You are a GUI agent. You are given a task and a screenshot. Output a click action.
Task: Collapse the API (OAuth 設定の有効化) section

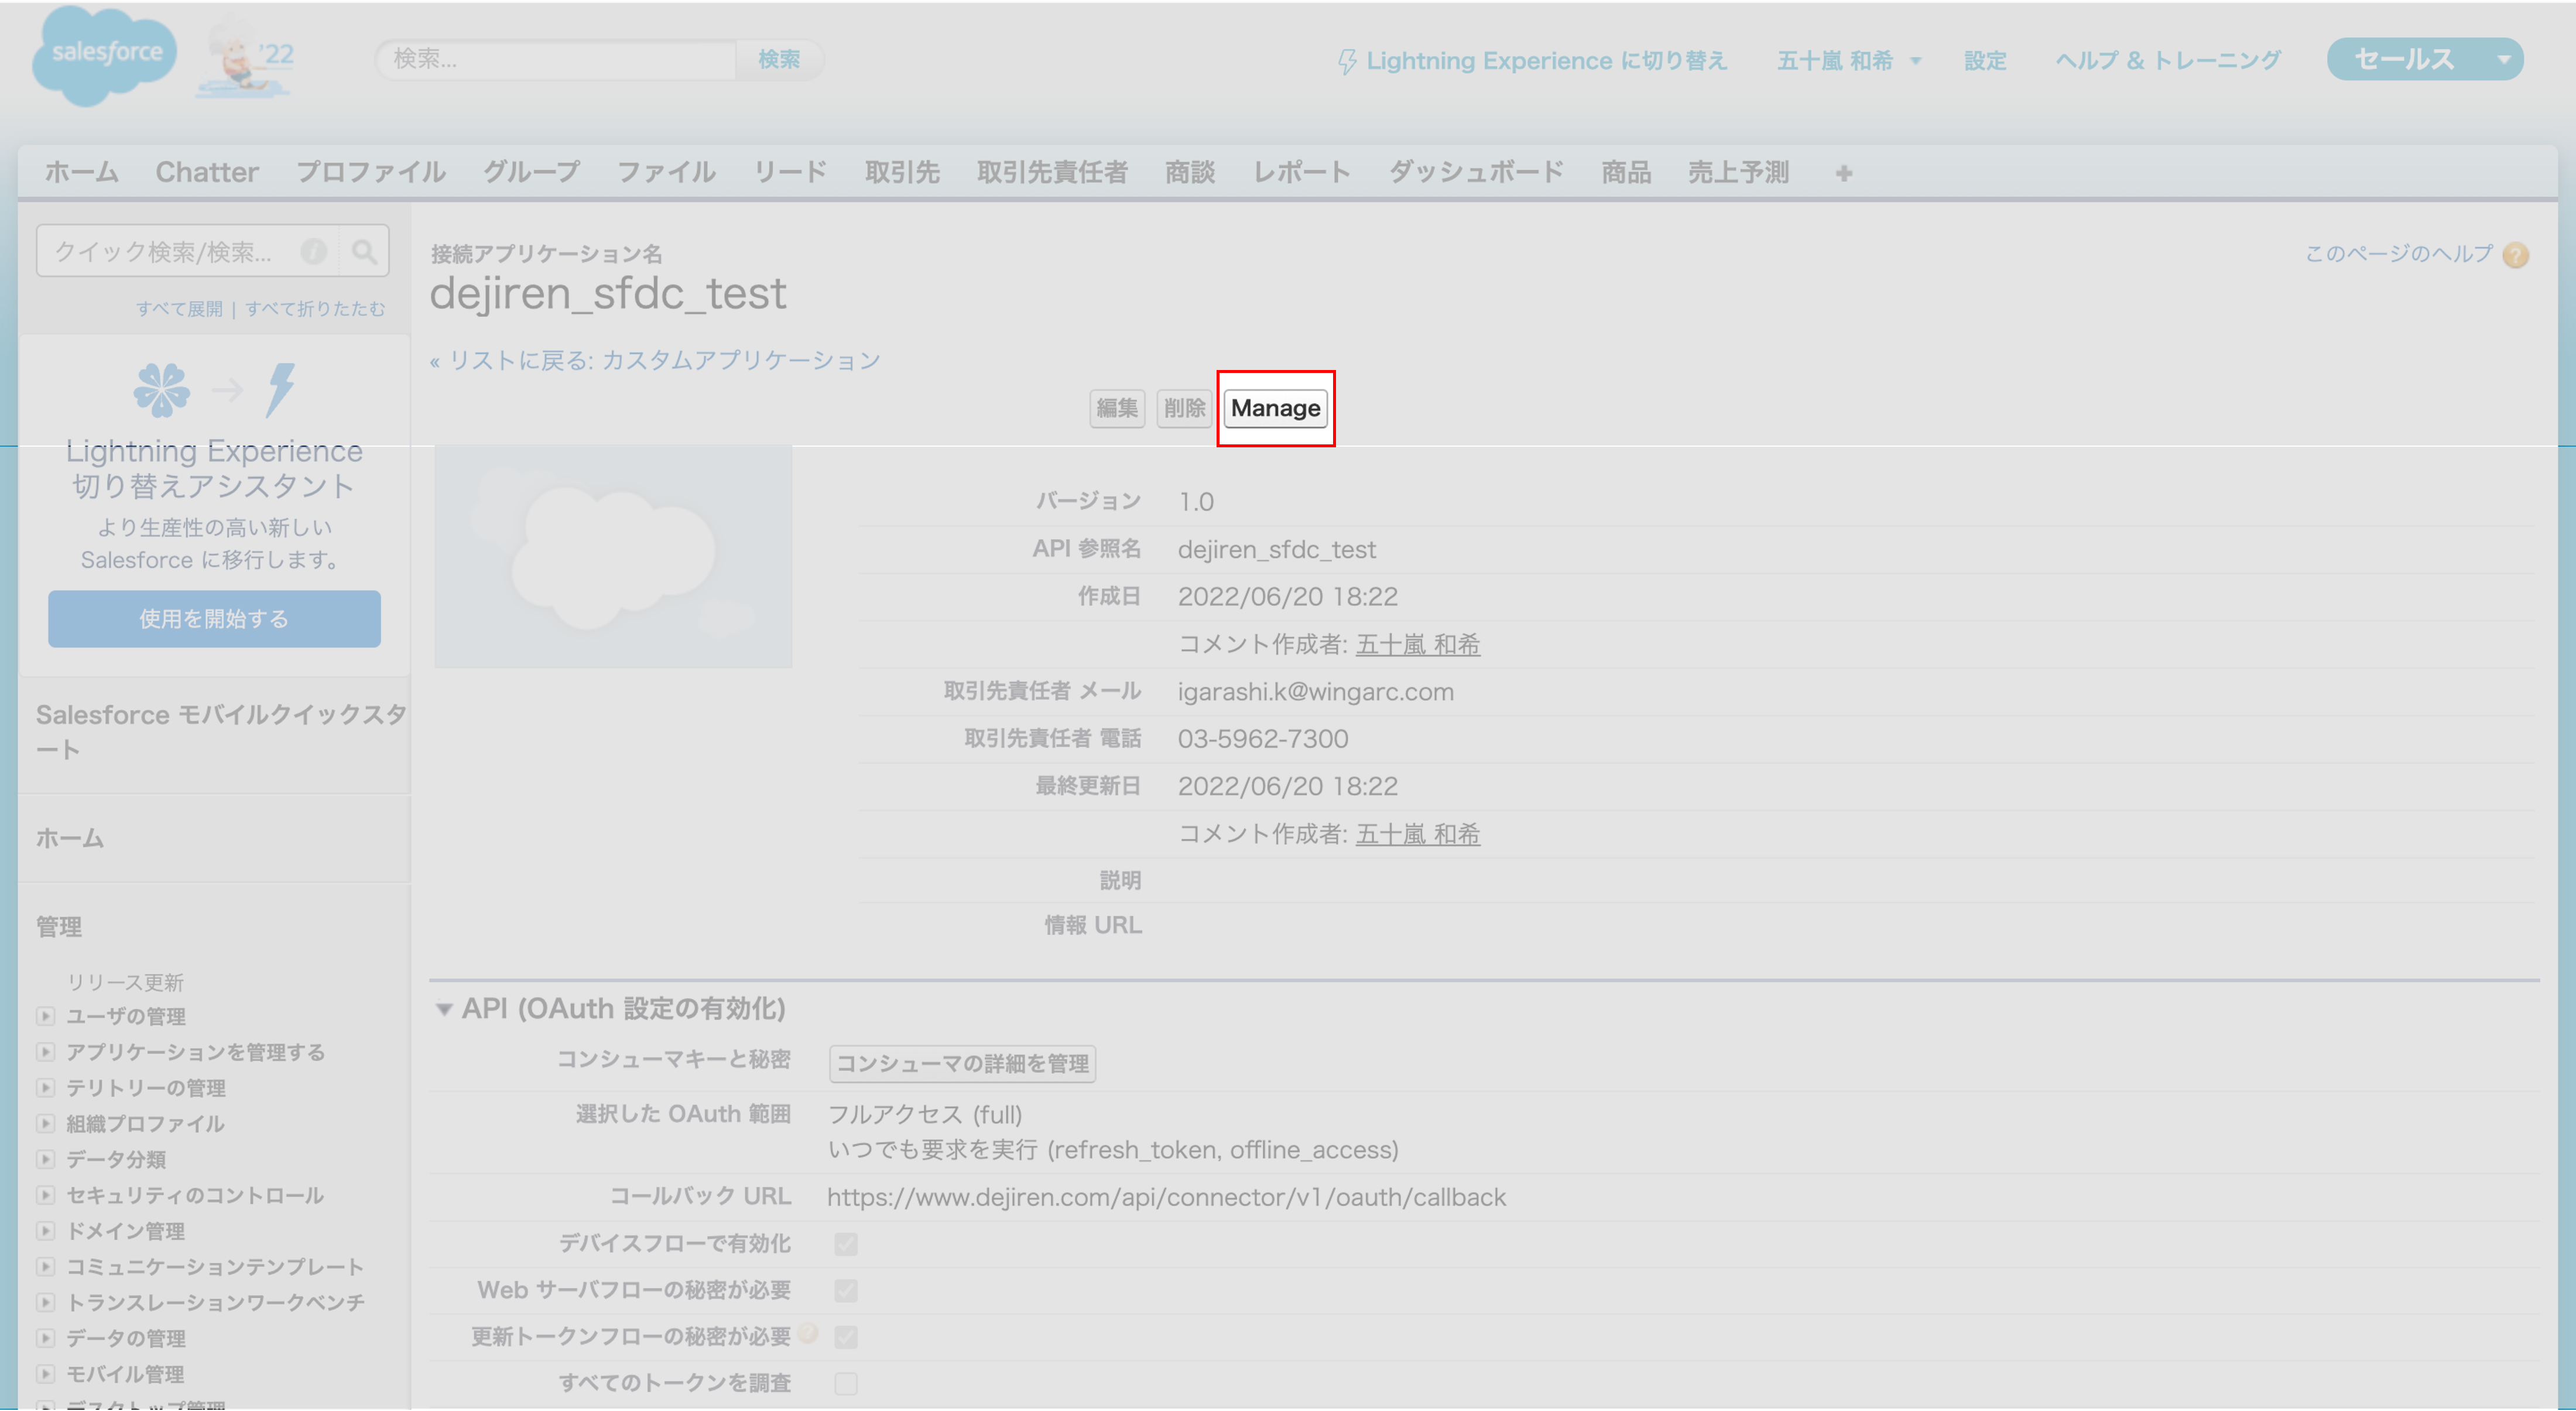pyautogui.click(x=444, y=1009)
